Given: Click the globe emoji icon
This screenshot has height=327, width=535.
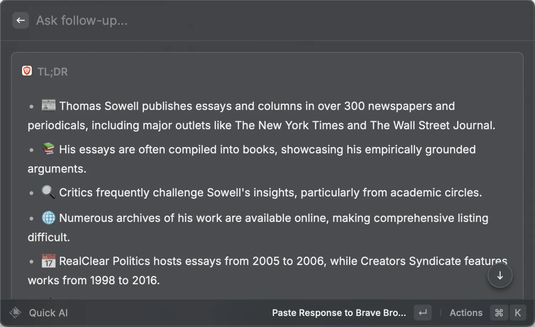Looking at the screenshot, I should pyautogui.click(x=49, y=217).
